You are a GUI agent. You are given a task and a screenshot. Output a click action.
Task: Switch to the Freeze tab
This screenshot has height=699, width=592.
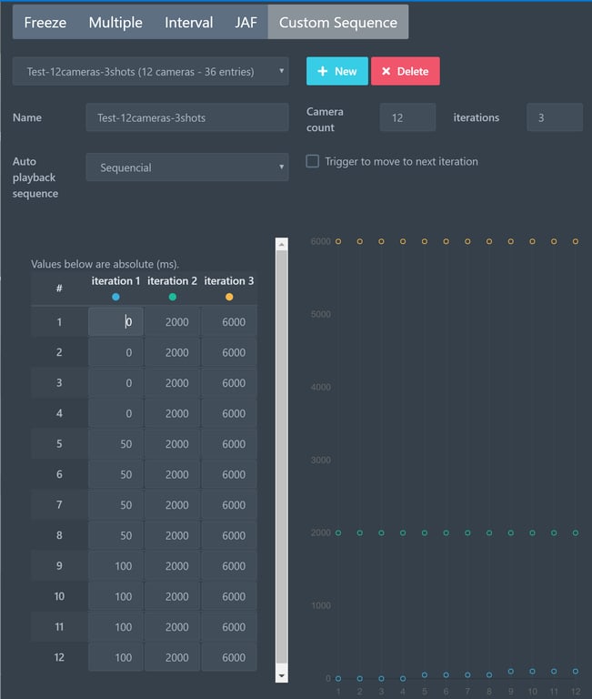45,22
